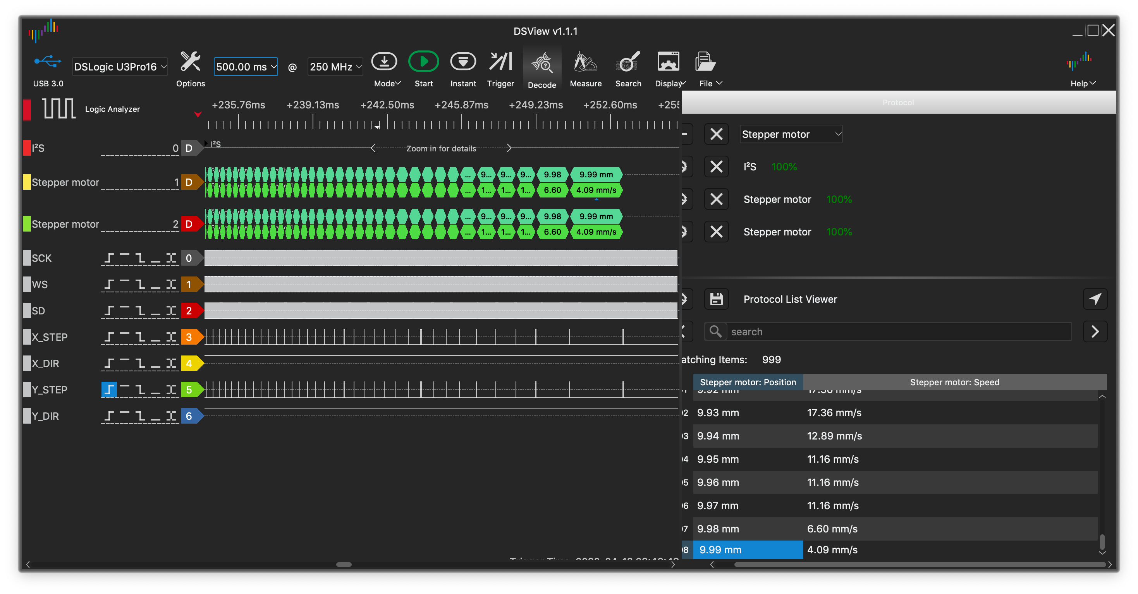Go to next search result arrow
Image resolution: width=1138 pixels, height=594 pixels.
pos(1095,332)
